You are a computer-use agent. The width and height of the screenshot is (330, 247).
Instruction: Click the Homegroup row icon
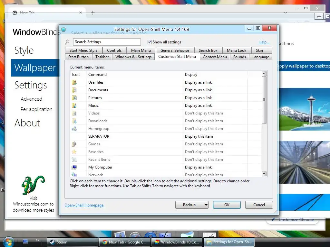[x=74, y=129]
